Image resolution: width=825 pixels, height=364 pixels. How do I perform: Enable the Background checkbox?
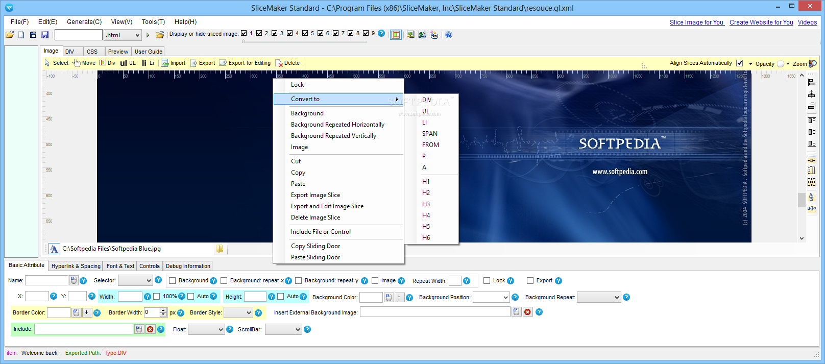[173, 281]
